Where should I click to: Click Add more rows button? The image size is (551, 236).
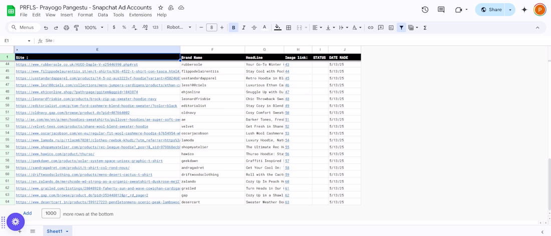[x=28, y=213]
